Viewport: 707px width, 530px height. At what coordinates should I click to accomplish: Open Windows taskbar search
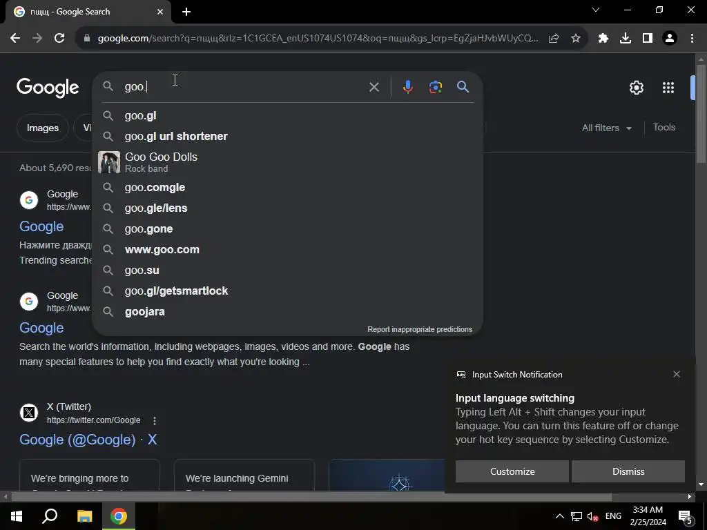tap(50, 516)
